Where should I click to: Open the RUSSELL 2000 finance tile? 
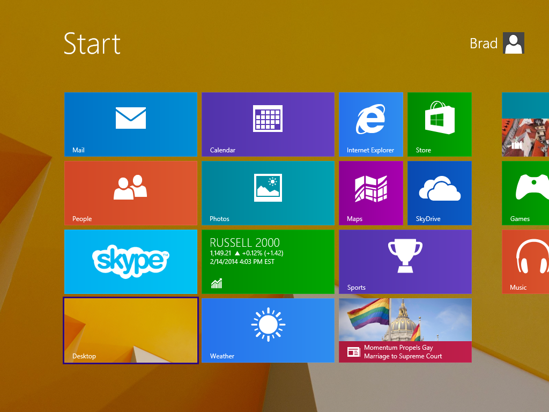(x=268, y=262)
